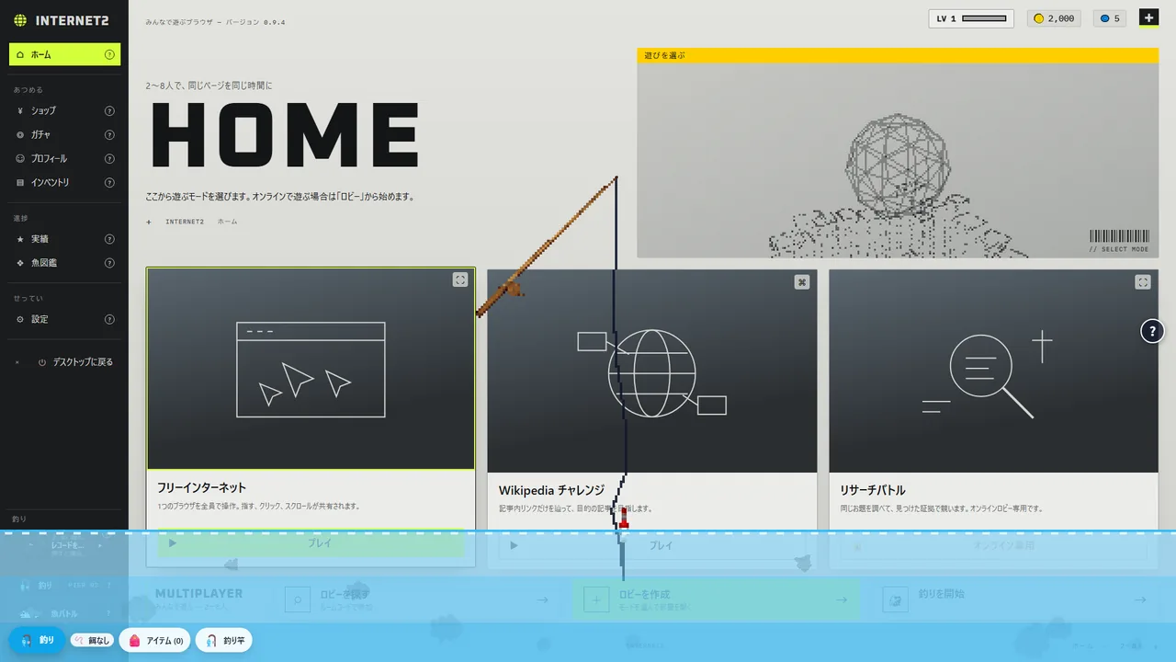The image size is (1176, 662).
Task: Click the 餌なし bait indicator
Action: point(92,640)
